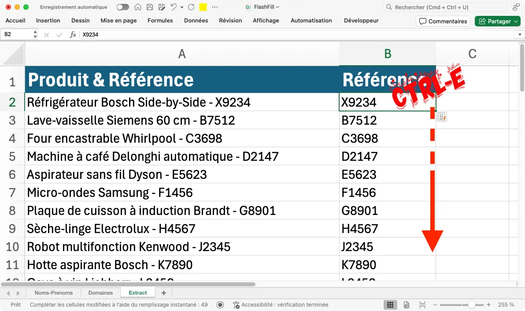Click the Save disk icon
The image size is (525, 311).
pyautogui.click(x=150, y=7)
